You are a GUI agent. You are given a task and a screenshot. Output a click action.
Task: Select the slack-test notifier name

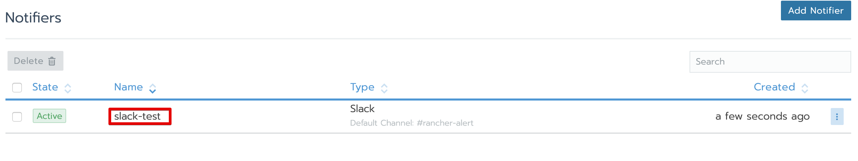[137, 117]
